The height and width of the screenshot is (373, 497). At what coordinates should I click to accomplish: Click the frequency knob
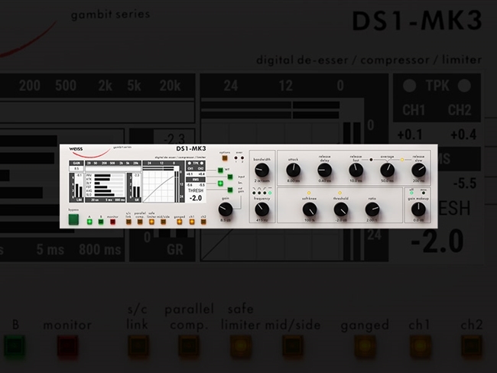pos(261,209)
